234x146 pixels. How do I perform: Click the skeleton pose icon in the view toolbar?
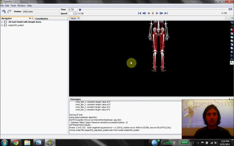pos(232,63)
